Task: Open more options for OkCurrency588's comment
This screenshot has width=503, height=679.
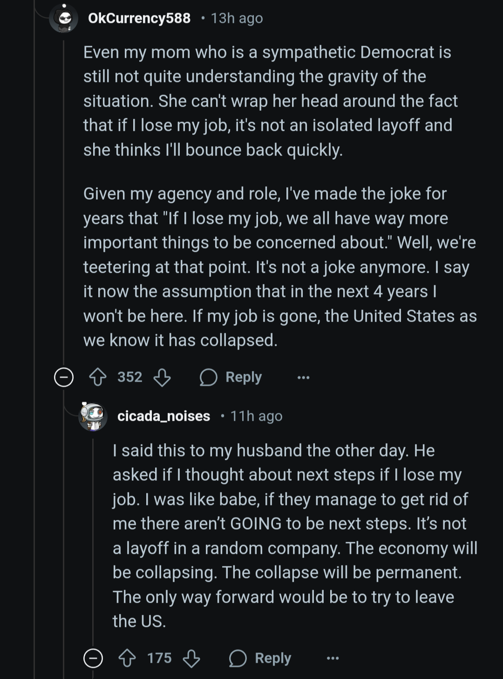Action: 304,377
